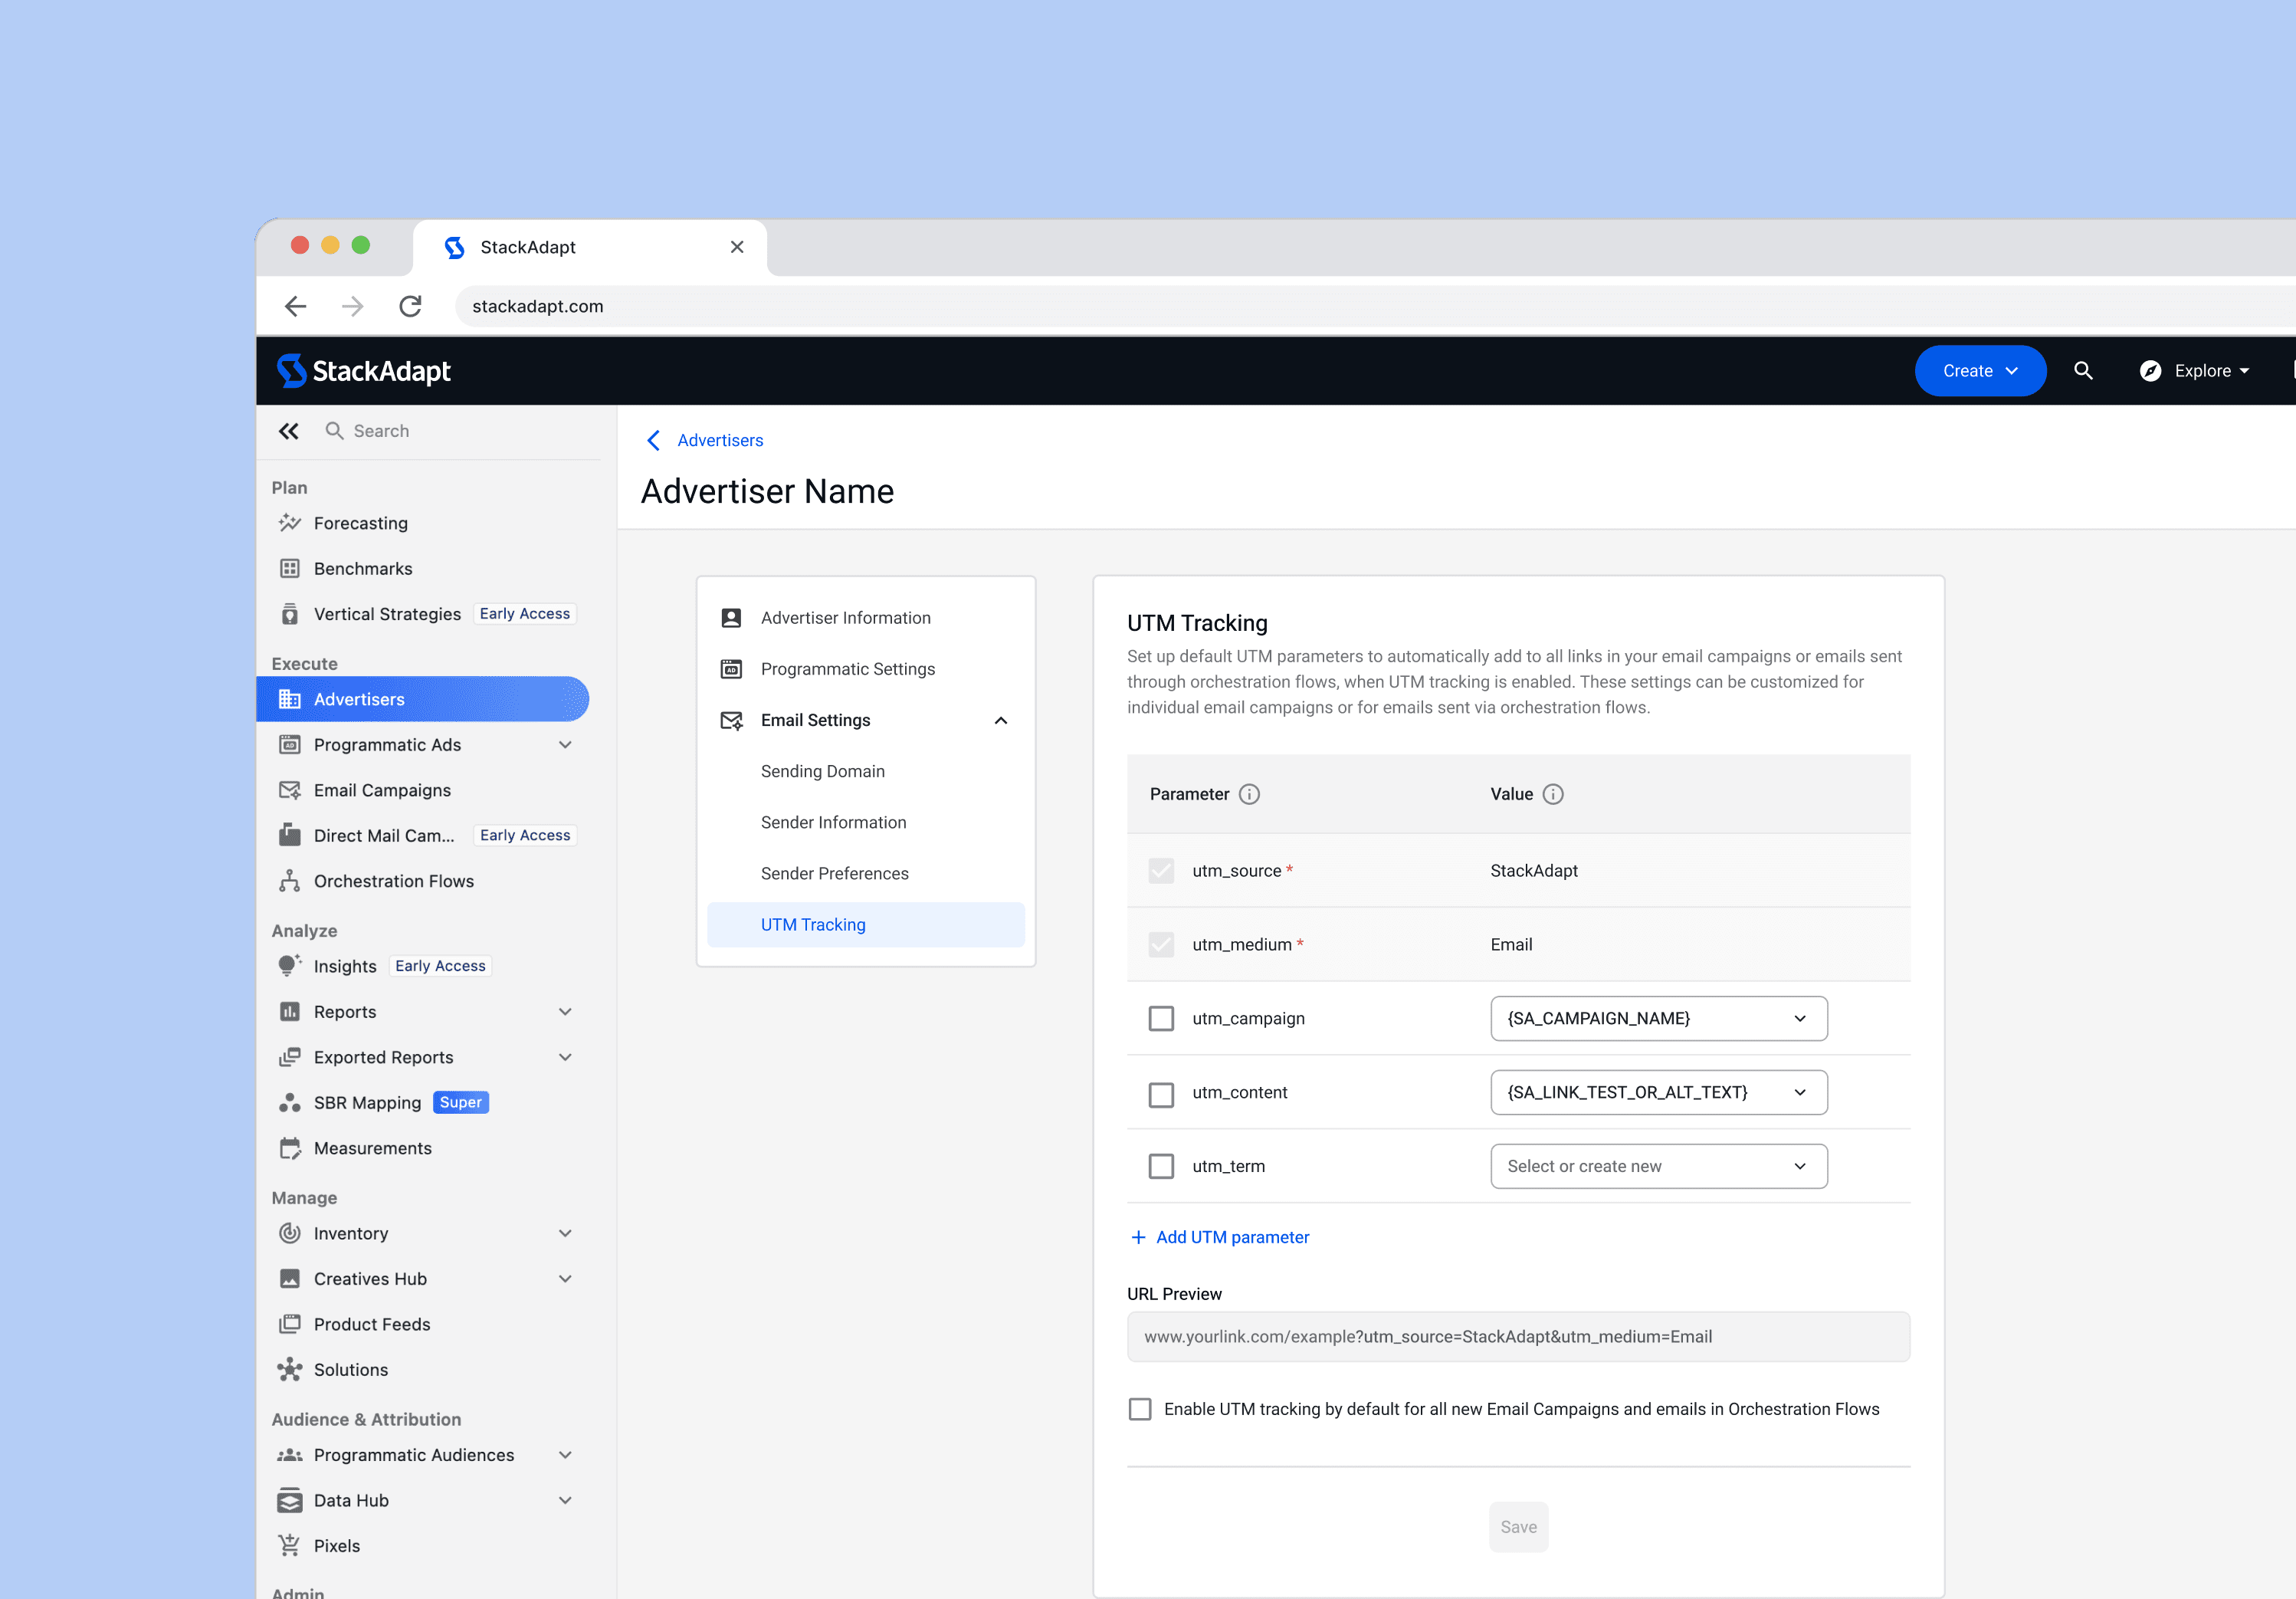Click the Vertical Strategies icon
The image size is (2296, 1599).
[x=290, y=614]
